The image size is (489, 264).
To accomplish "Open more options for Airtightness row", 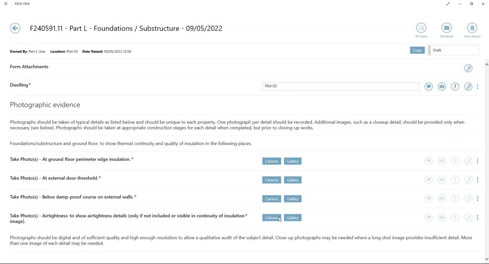I will pos(478,217).
